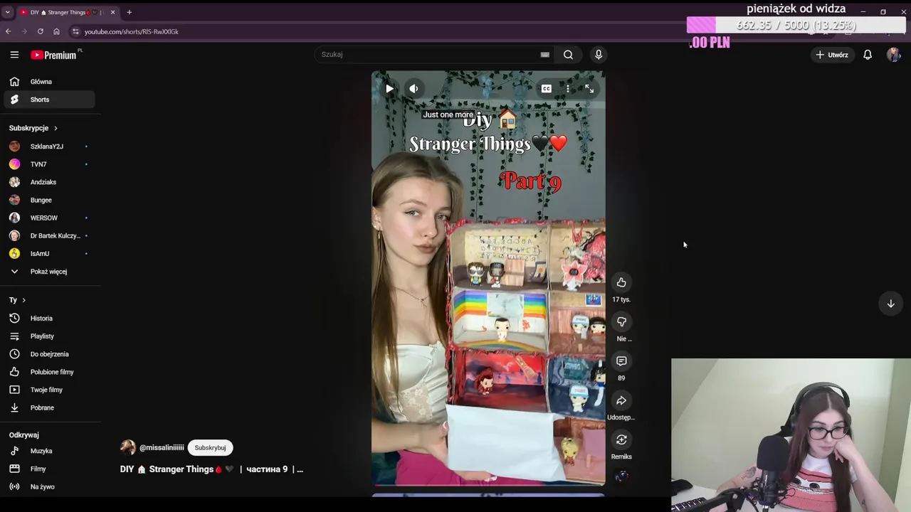Viewport: 911px width, 512px height.
Task: Open Polubione filmy list
Action: [x=49, y=372]
